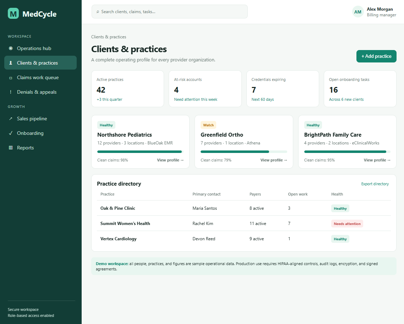Click the +3 this quarter text

[x=109, y=99]
